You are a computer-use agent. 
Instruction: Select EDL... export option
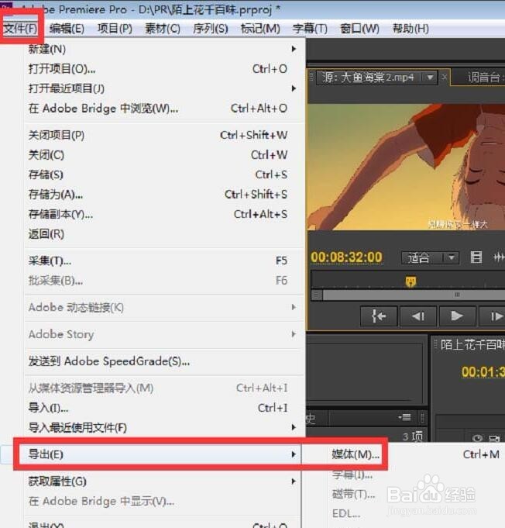coord(346,514)
